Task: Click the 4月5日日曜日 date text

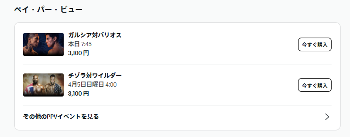Action: (x=86, y=85)
